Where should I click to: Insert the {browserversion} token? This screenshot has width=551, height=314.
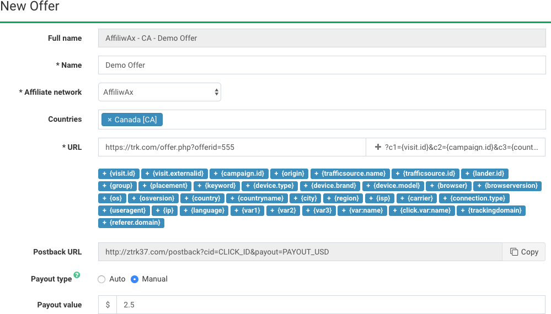(x=508, y=186)
